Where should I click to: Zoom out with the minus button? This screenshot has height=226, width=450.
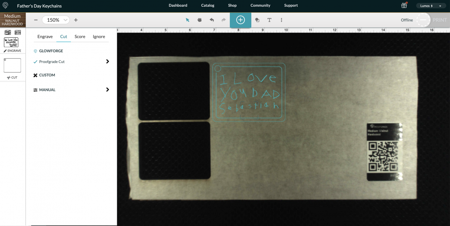click(36, 20)
